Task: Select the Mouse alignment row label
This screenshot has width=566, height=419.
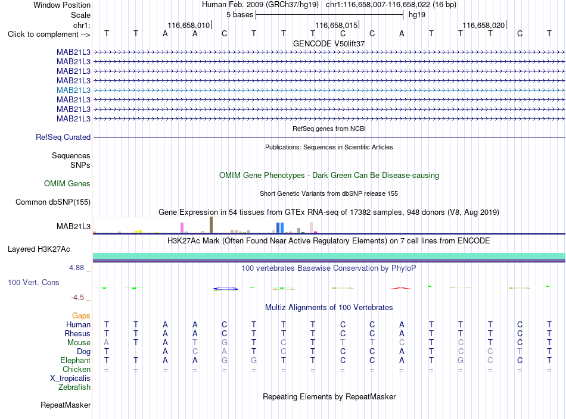Action: (79, 343)
